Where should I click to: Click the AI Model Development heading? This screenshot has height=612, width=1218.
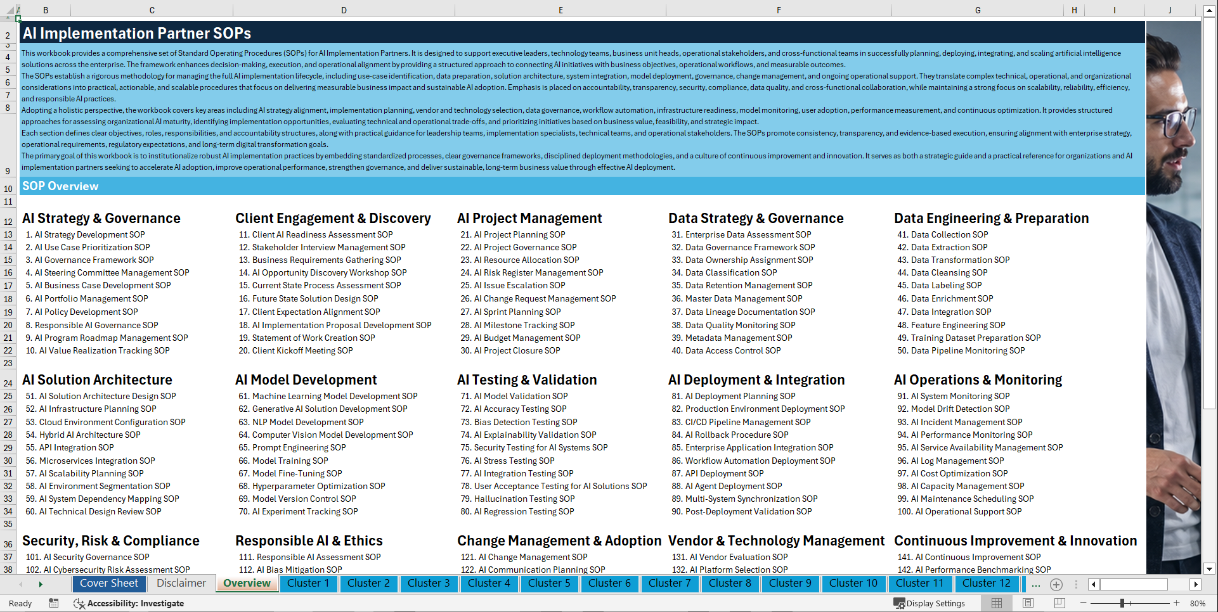306,380
